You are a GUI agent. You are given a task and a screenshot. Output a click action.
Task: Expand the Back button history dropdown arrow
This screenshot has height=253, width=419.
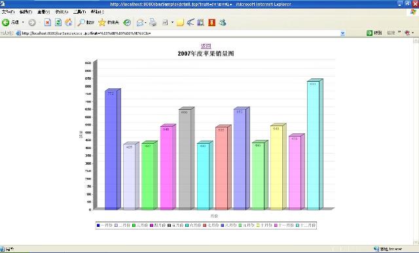tap(23, 22)
